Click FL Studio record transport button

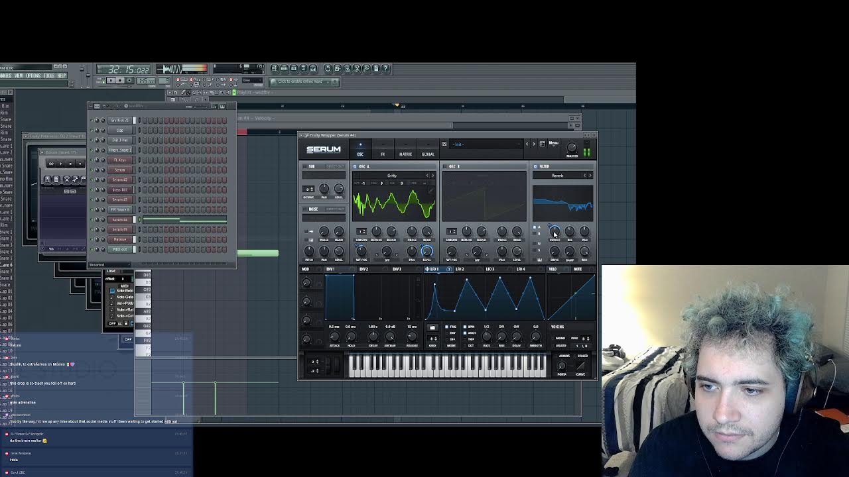(129, 80)
